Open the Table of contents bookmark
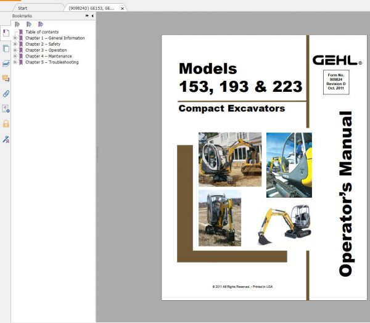The height and width of the screenshot is (323, 370). [42, 32]
